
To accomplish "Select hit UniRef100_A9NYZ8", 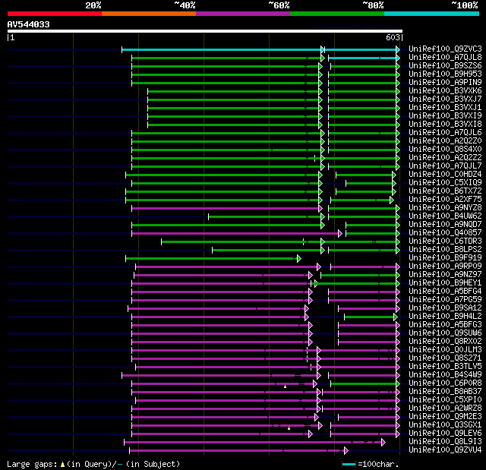I will click(x=445, y=207).
